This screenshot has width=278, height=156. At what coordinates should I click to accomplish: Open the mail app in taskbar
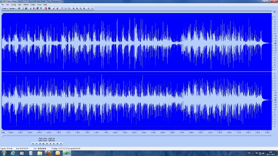click(x=58, y=153)
